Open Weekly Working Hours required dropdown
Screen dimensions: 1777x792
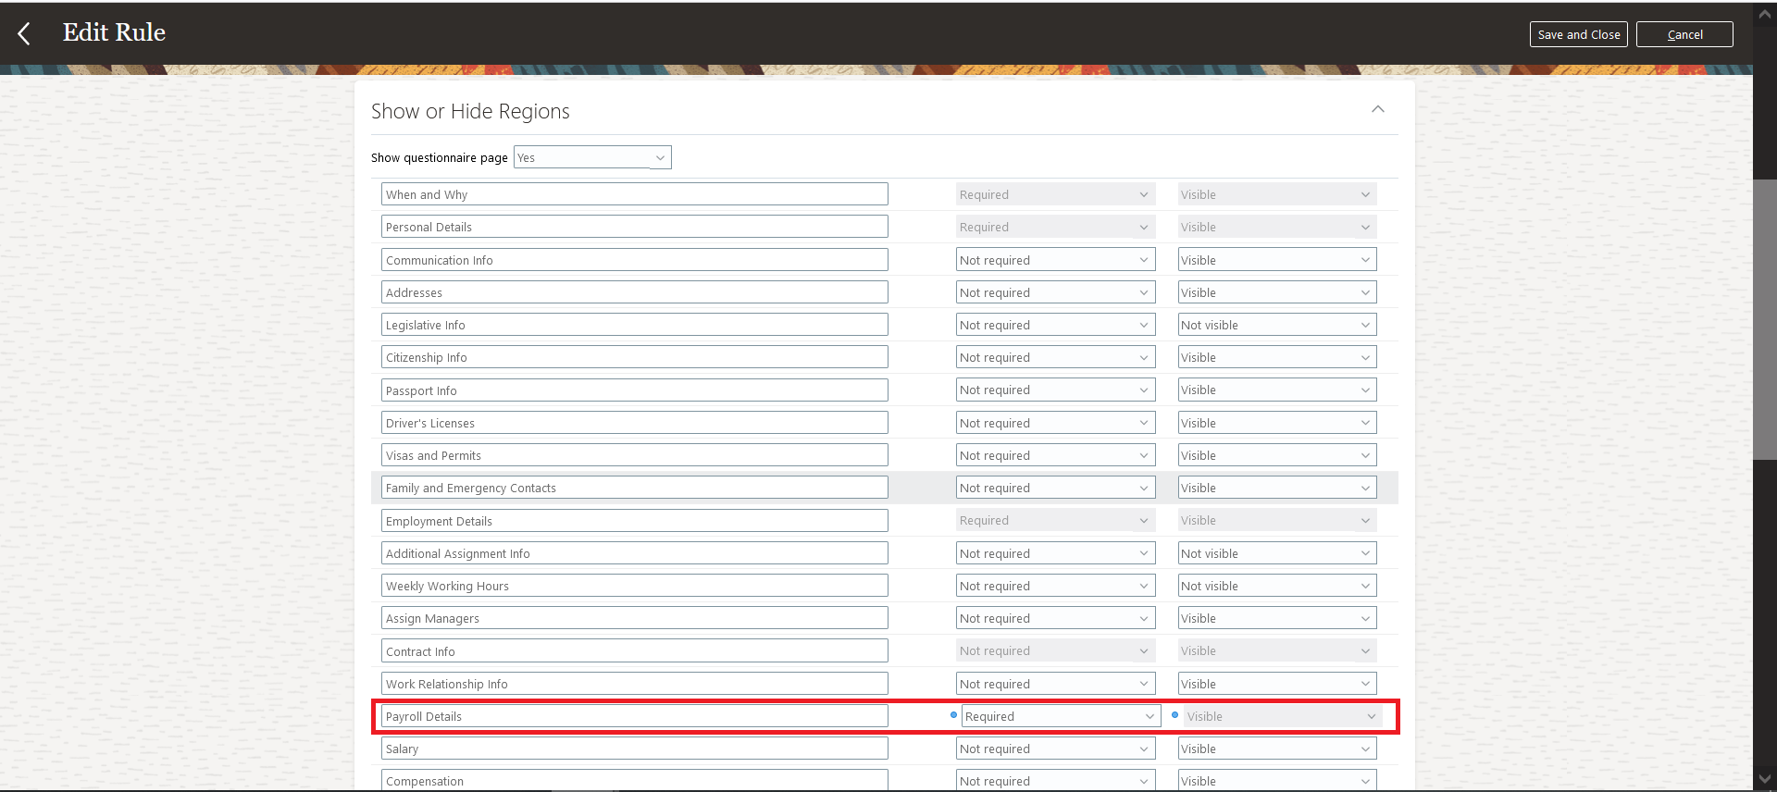pyautogui.click(x=1055, y=586)
